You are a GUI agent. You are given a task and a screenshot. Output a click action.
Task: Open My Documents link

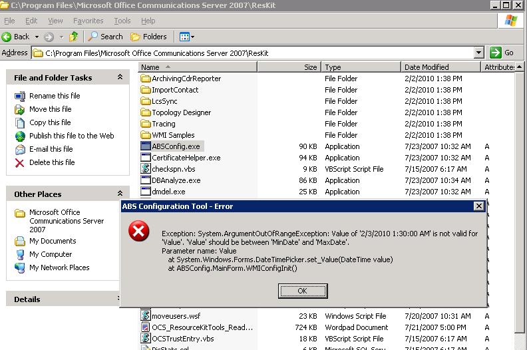tap(53, 241)
